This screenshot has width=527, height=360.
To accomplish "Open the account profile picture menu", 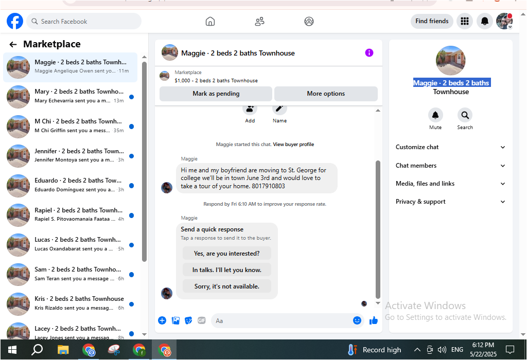I will 504,21.
